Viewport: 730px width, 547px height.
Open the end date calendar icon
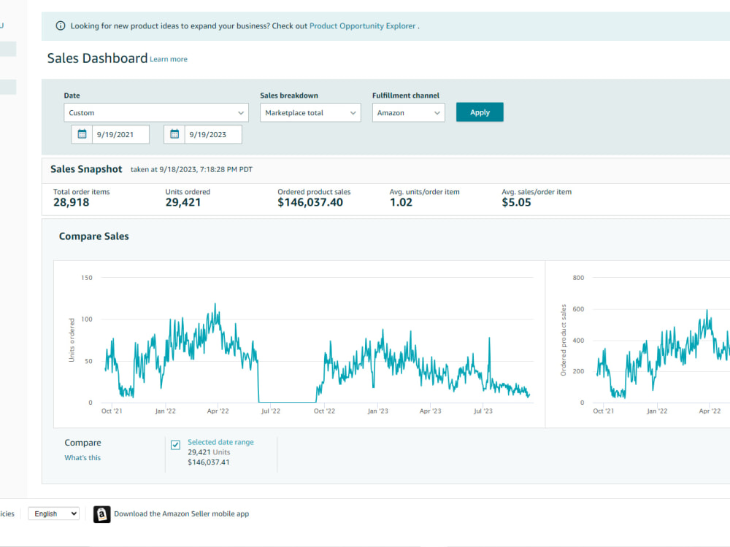pyautogui.click(x=174, y=134)
